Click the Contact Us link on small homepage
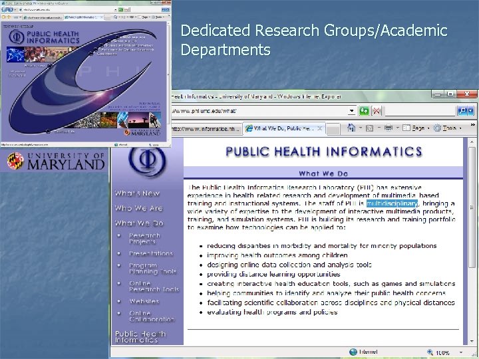Image resolution: width=479 pixels, height=359 pixels. point(65,132)
